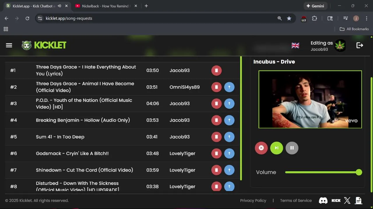Move song #2 Animal I Have Become up
Viewport: 373px width, 209px height.
229,87
